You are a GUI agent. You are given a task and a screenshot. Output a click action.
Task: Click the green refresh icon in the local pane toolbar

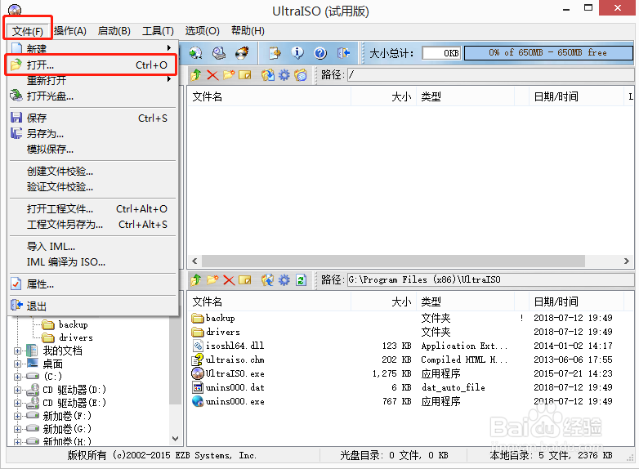301,280
